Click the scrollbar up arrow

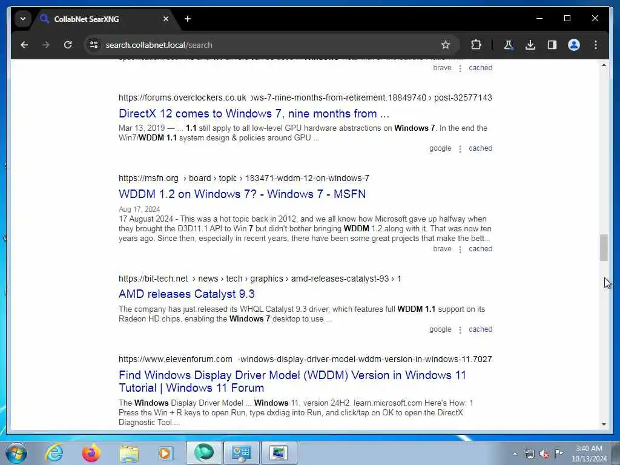(604, 65)
